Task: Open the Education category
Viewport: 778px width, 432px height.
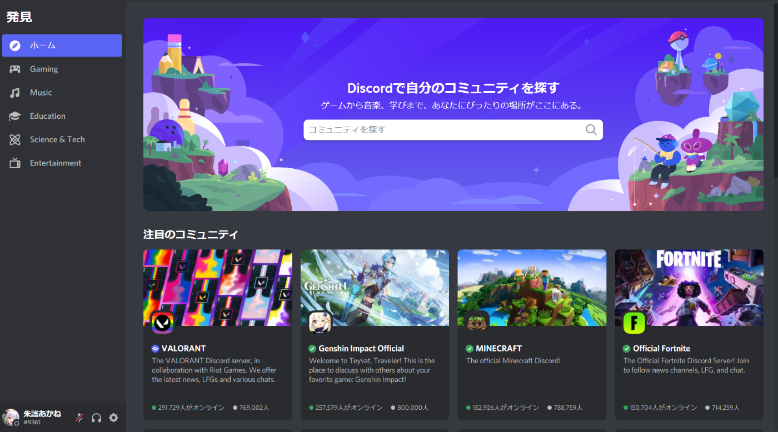Action: pos(62,116)
